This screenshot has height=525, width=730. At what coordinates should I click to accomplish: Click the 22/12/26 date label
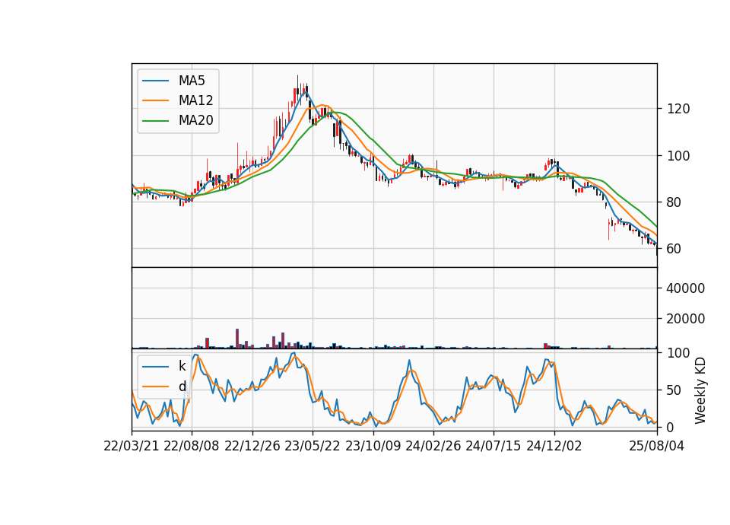(x=252, y=446)
